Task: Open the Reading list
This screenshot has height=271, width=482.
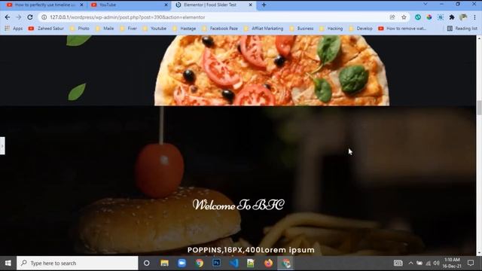Action: (462, 29)
